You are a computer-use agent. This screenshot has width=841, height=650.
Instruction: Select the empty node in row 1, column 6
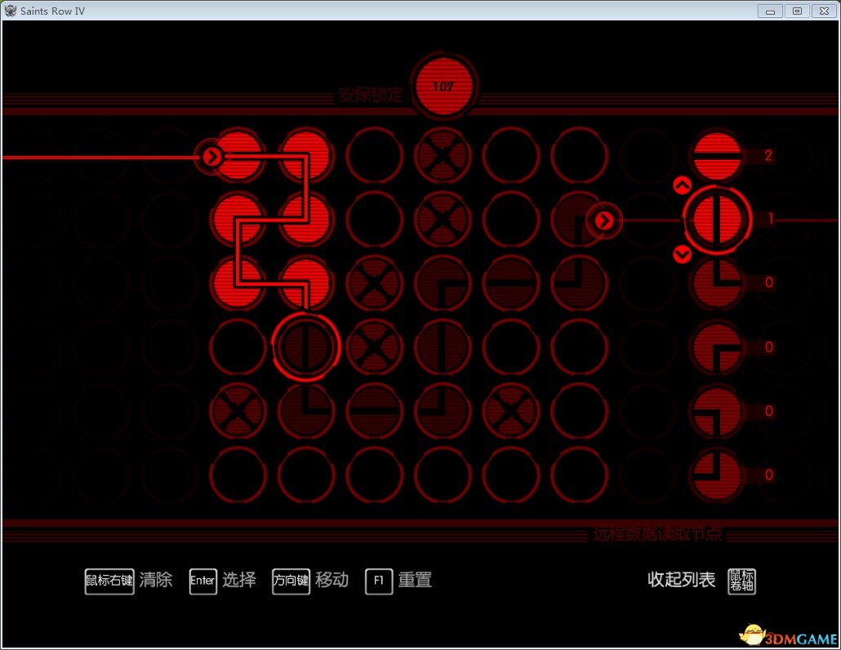coord(579,155)
